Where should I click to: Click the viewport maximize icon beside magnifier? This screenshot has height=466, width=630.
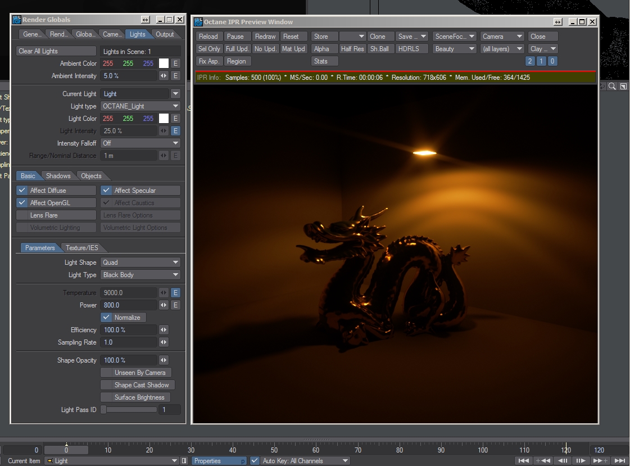[x=623, y=86]
